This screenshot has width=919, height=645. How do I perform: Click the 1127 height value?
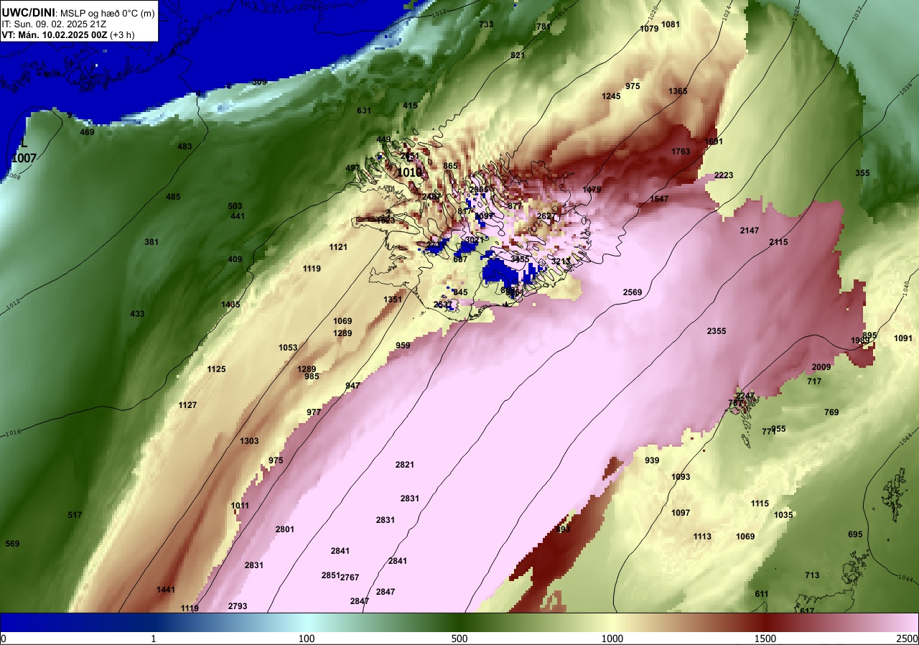(187, 405)
